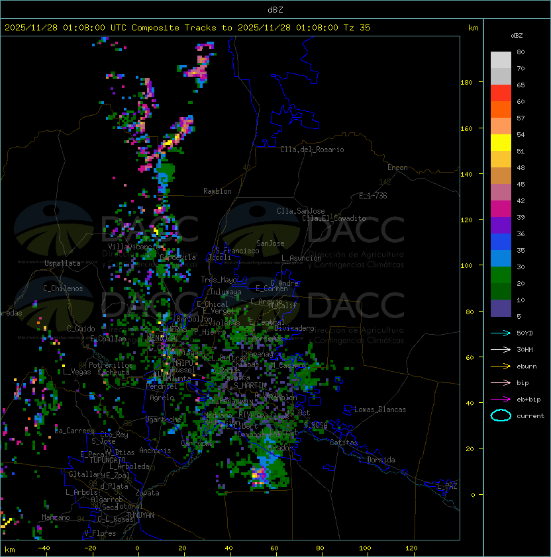Click the L_Asuncion map label
The height and width of the screenshot is (557, 551).
301,258
